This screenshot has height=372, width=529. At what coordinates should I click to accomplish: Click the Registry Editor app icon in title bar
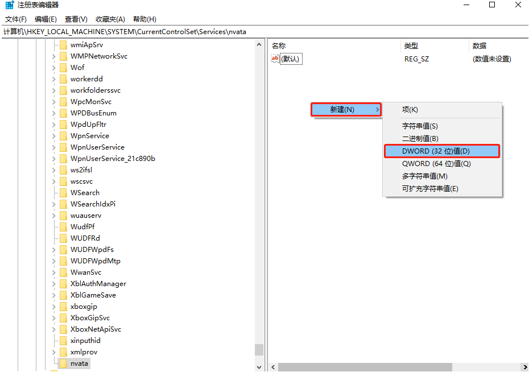click(9, 6)
